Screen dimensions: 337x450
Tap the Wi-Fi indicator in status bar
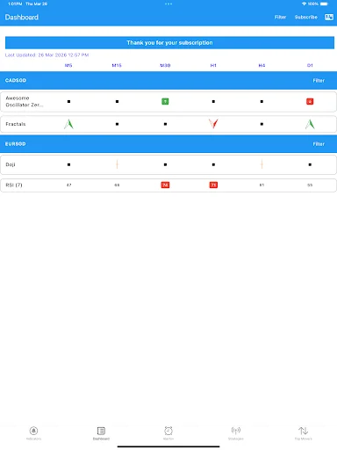[x=304, y=4]
